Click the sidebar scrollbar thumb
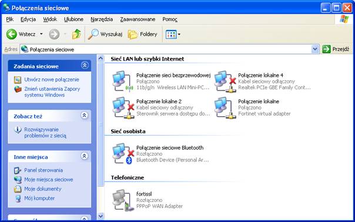Screen dimensions: 355x222 coord(101,125)
